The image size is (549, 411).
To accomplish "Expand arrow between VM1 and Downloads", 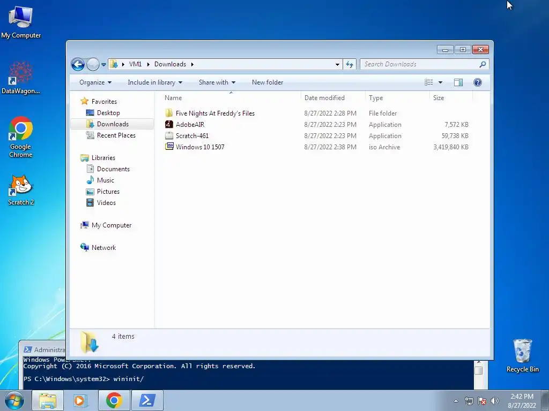I will (148, 64).
